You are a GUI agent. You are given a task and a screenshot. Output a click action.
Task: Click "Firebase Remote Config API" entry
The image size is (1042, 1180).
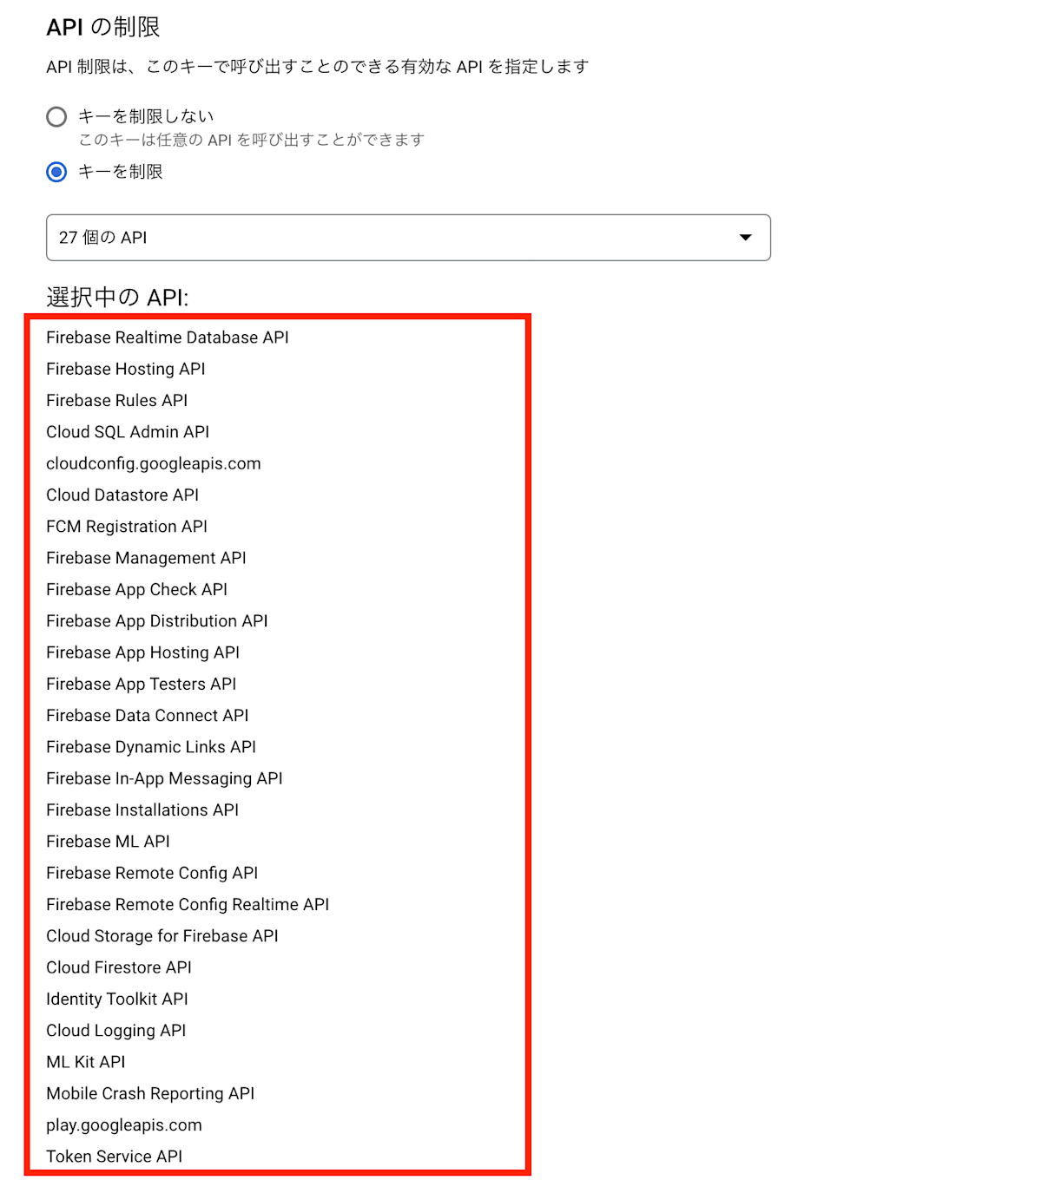point(152,873)
